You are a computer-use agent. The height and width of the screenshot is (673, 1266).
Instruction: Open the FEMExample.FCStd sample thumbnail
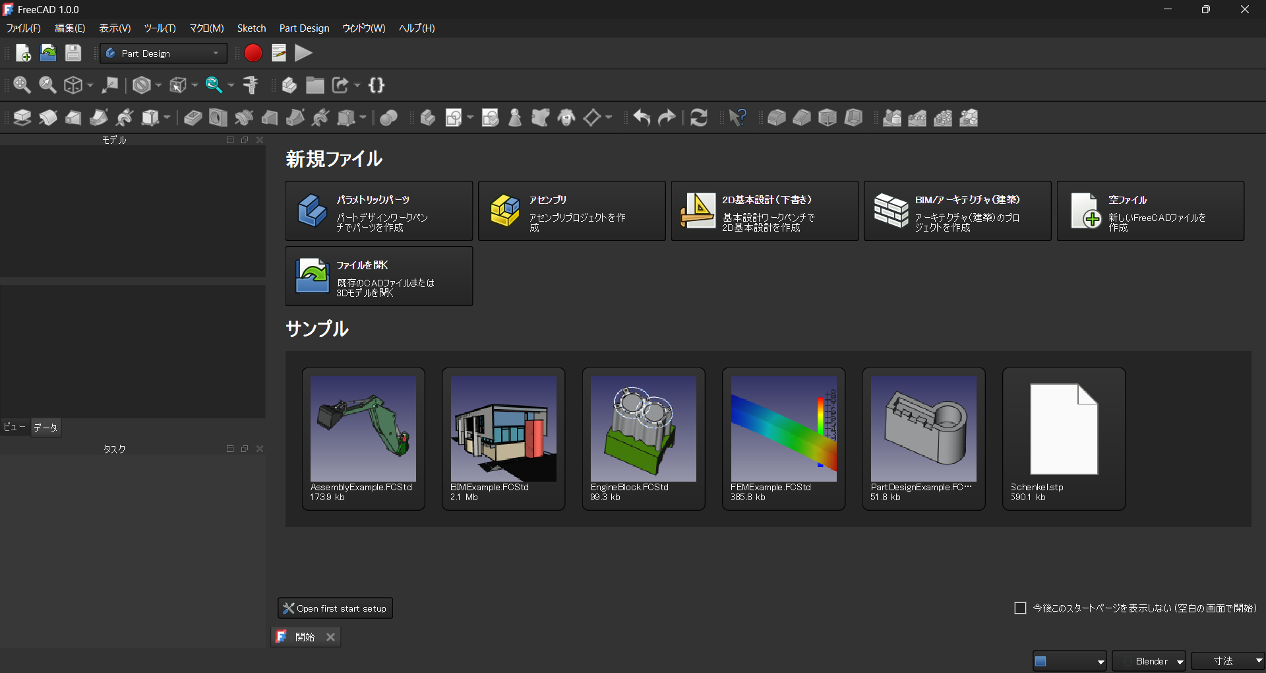(784, 429)
